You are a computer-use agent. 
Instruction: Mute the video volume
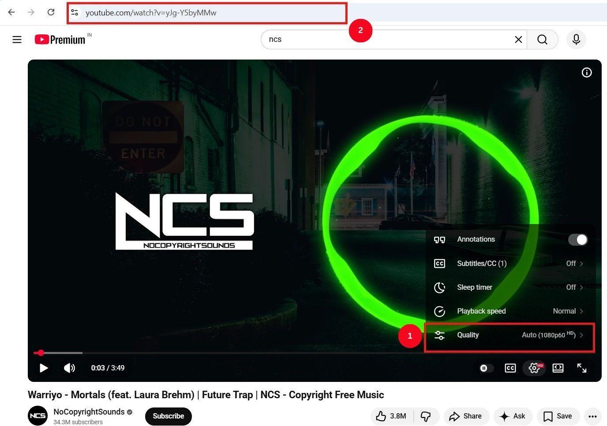click(69, 368)
